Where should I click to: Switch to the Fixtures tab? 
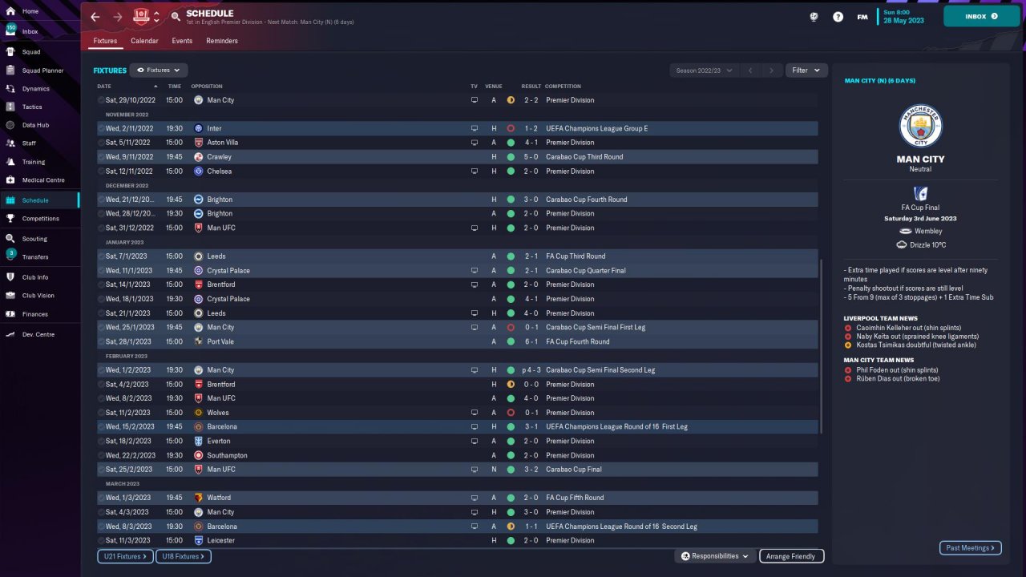(x=105, y=41)
